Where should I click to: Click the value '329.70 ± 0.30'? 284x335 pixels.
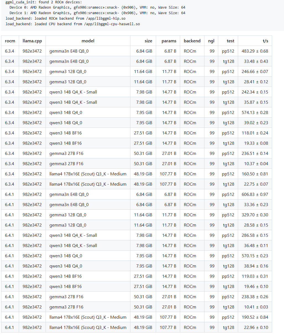(x=255, y=215)
